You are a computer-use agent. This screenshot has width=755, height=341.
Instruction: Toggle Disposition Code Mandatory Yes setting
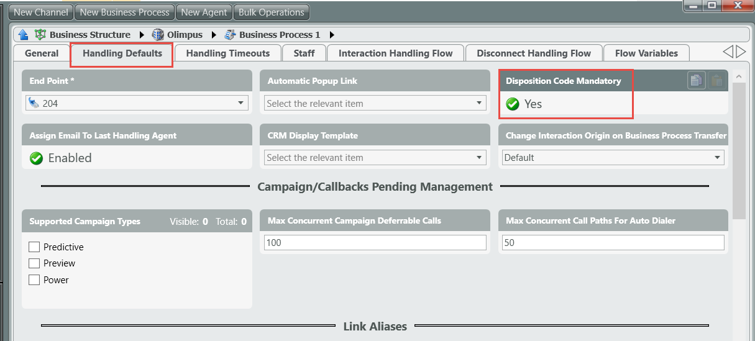point(513,104)
